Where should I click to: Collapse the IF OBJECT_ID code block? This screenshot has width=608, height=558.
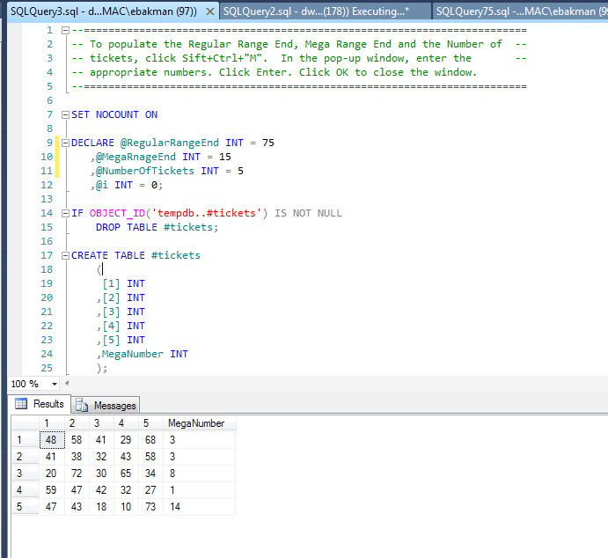coord(65,213)
